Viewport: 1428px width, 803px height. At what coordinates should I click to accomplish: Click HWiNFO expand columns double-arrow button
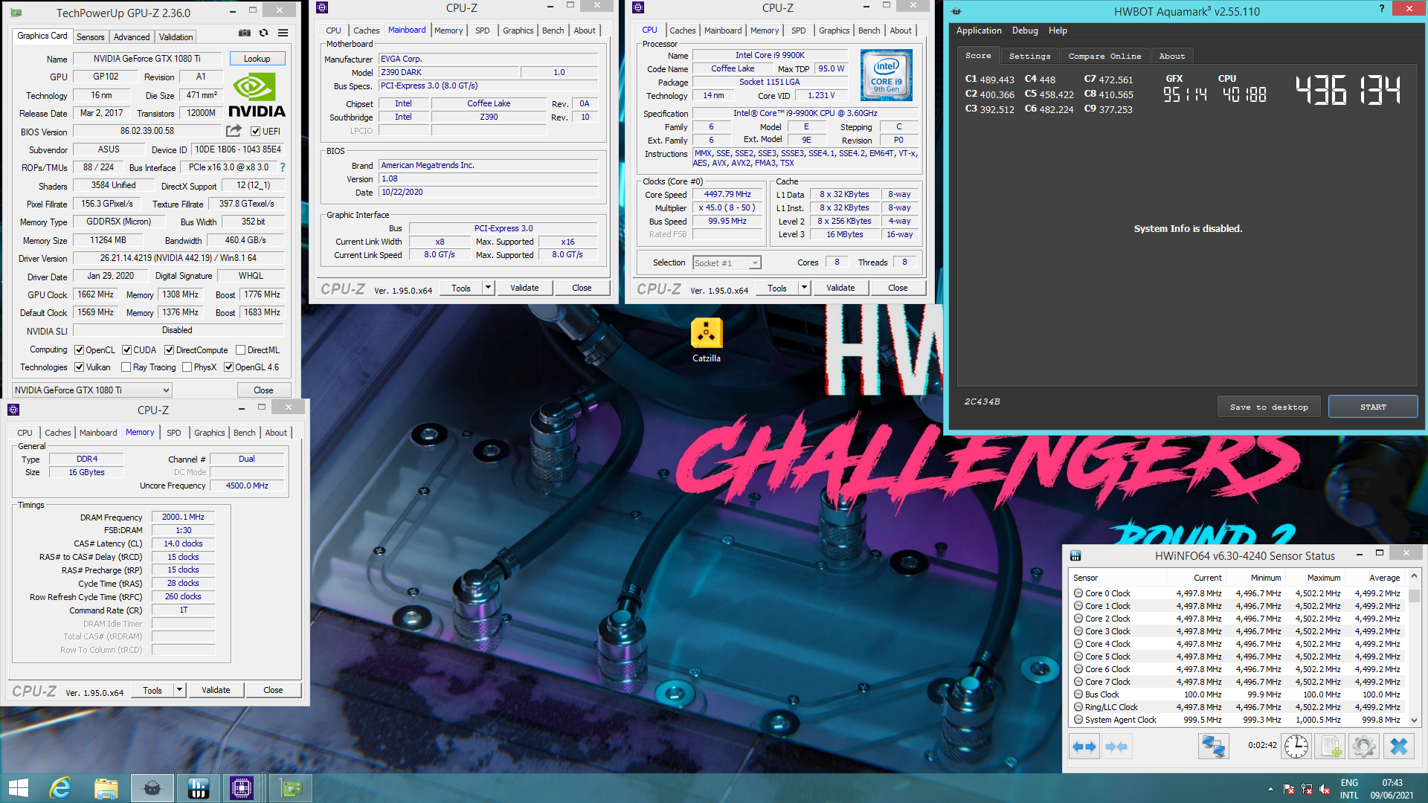click(1084, 746)
